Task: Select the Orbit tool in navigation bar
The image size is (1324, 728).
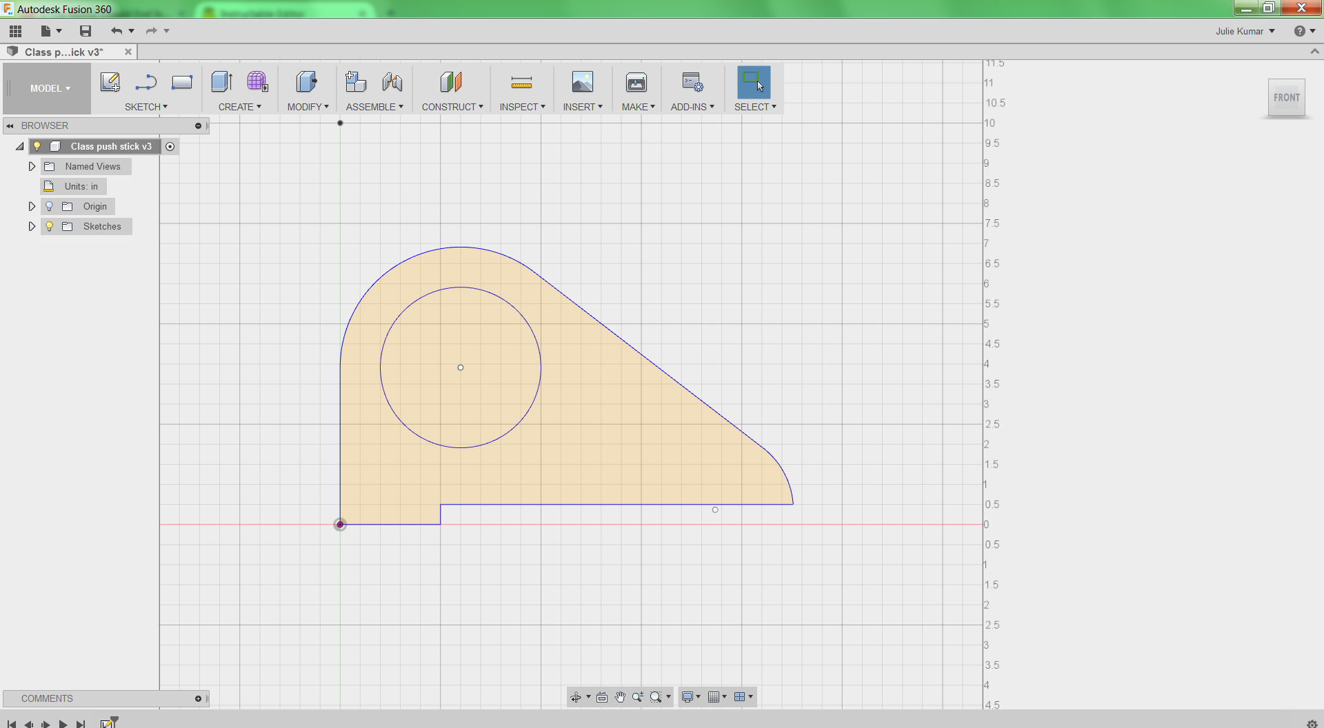Action: (x=577, y=697)
